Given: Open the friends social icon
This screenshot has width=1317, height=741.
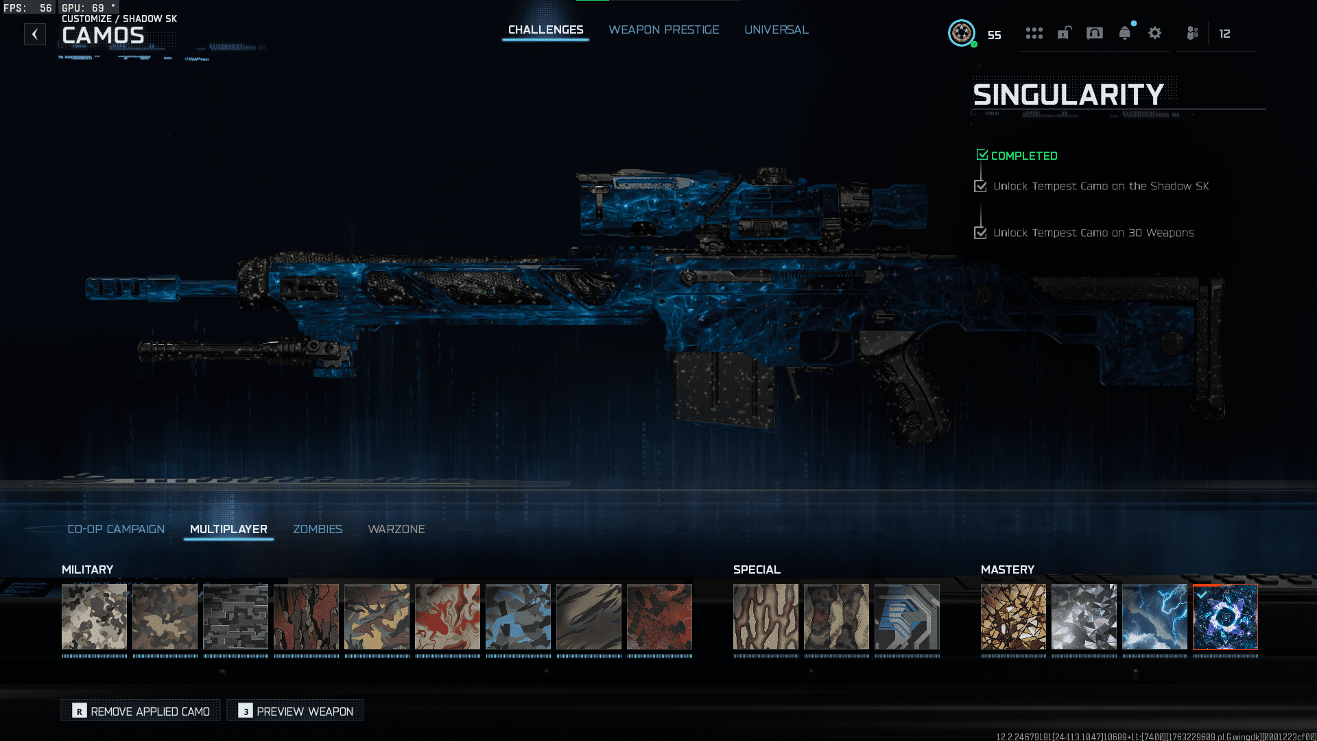Looking at the screenshot, I should click(x=1193, y=33).
